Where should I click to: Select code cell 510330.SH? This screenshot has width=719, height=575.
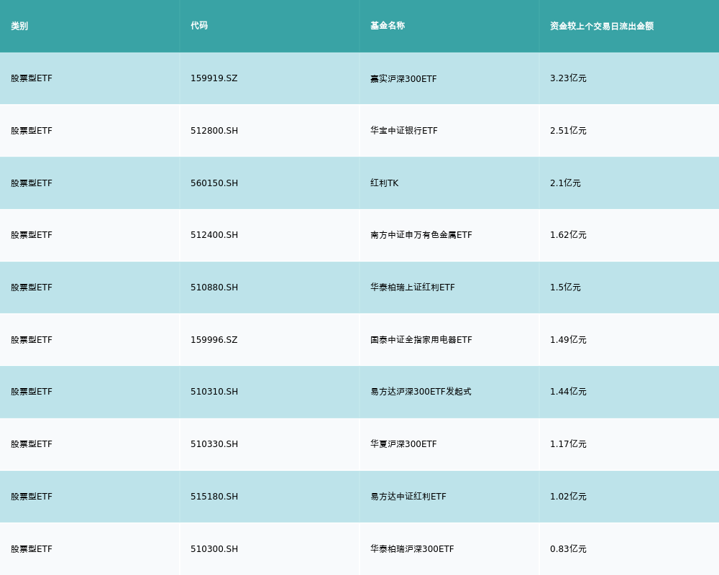(214, 444)
